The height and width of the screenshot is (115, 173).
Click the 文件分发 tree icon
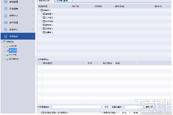pyautogui.click(x=7, y=46)
